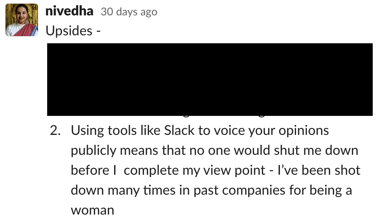Open the nivedha username link
This screenshot has height=220, width=384.
point(69,12)
